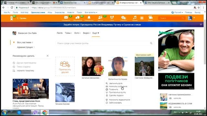Open the Chrome menu three dots
This screenshot has height=116, width=207.
tap(203, 8)
